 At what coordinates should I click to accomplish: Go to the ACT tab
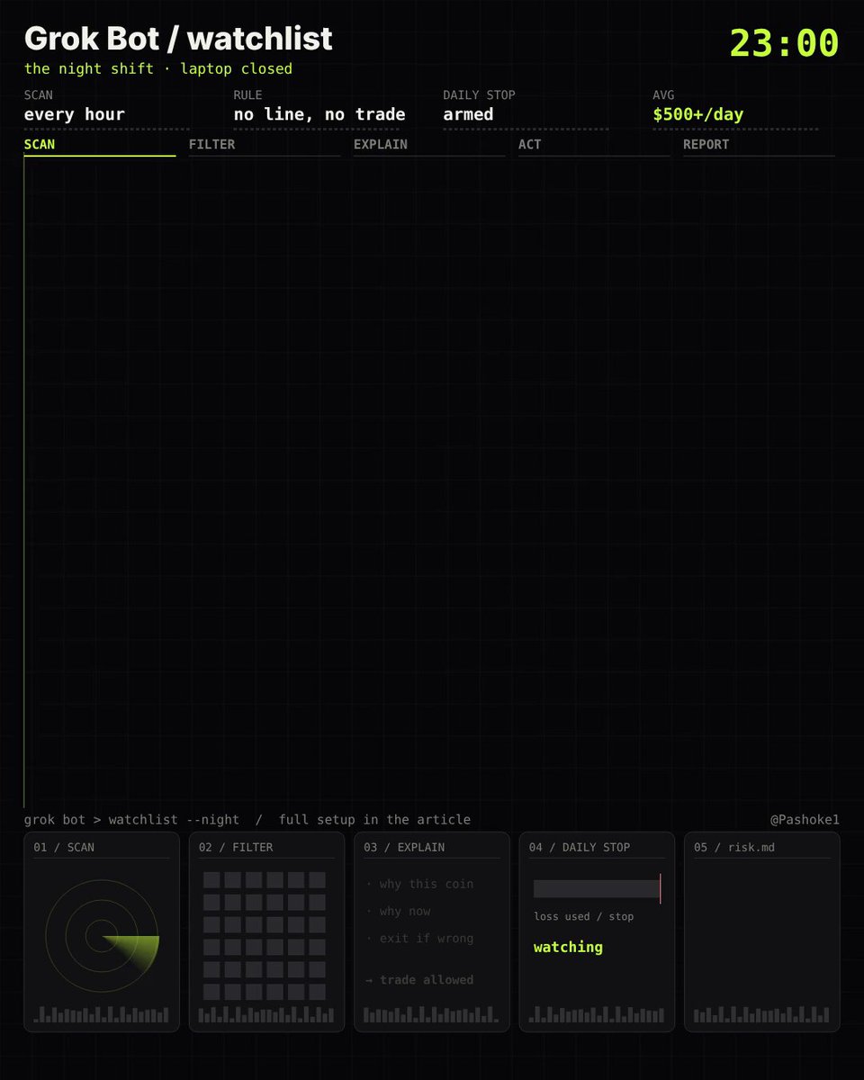[594, 145]
